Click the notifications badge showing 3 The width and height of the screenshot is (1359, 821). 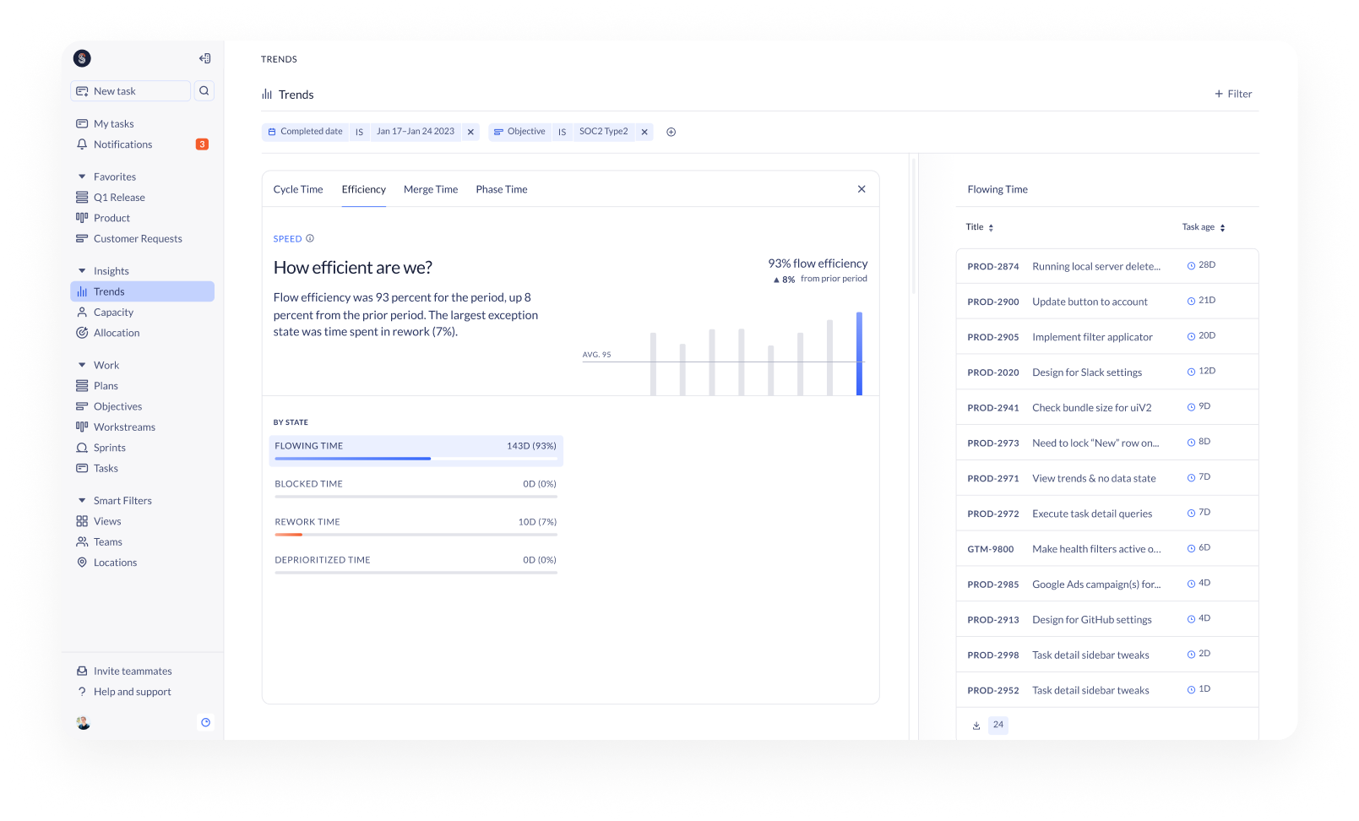202,144
